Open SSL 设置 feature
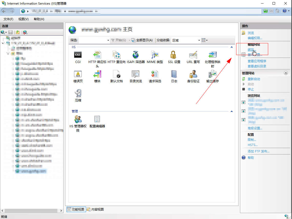 (x=174, y=57)
